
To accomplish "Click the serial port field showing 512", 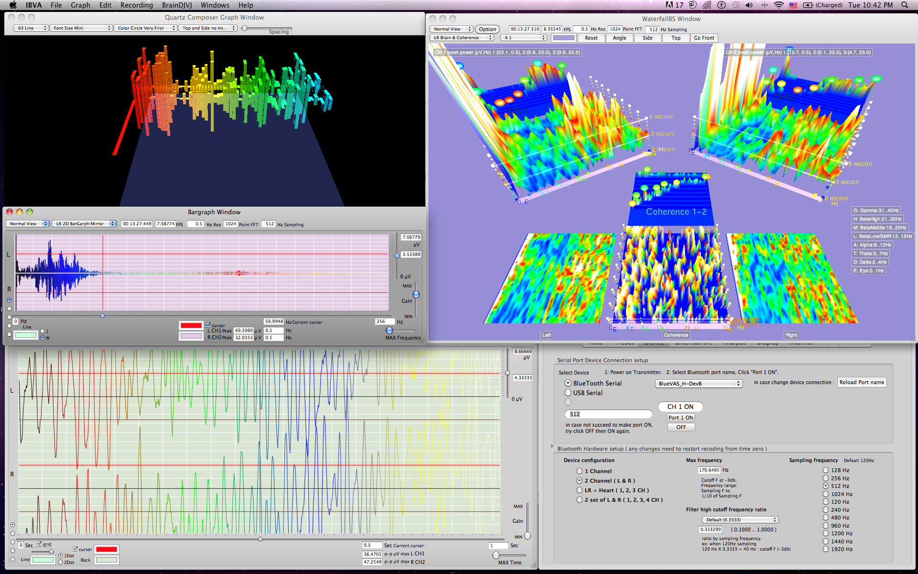I will [x=609, y=414].
